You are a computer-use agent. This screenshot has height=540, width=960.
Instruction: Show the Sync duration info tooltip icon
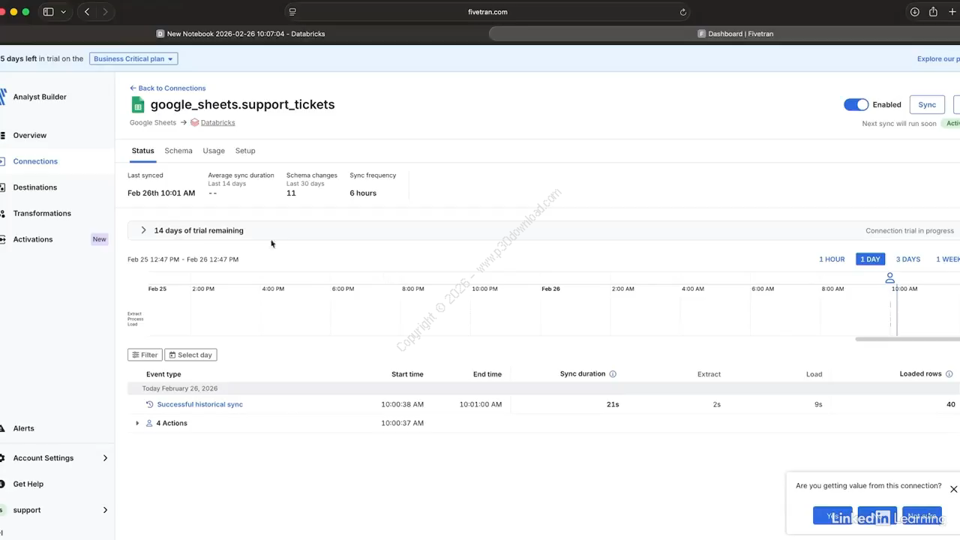point(613,374)
